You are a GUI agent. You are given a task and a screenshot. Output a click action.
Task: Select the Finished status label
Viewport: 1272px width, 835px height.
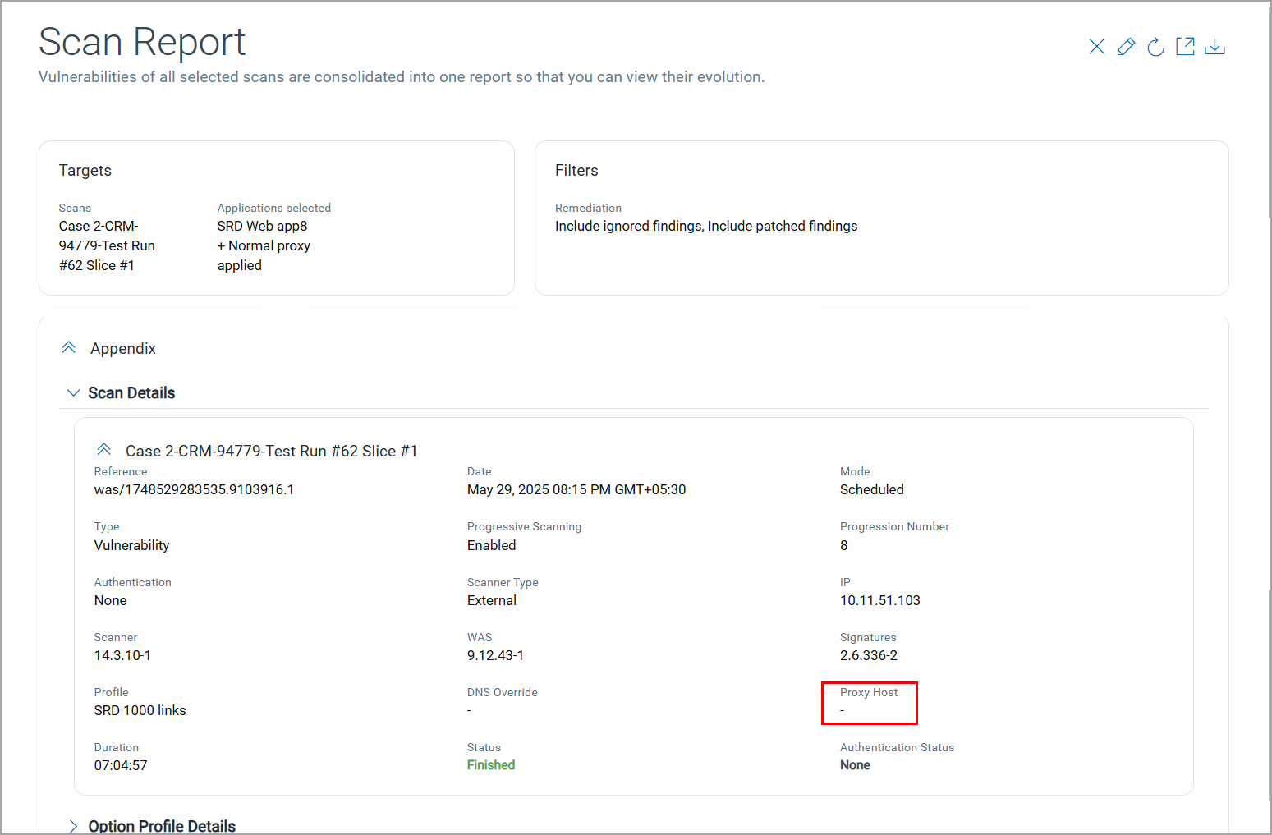pyautogui.click(x=491, y=764)
